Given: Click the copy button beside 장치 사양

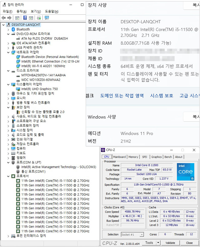Looking at the screenshot, I should [x=191, y=5].
